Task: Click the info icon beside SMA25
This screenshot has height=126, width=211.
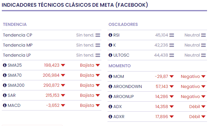Action: coord(5,65)
